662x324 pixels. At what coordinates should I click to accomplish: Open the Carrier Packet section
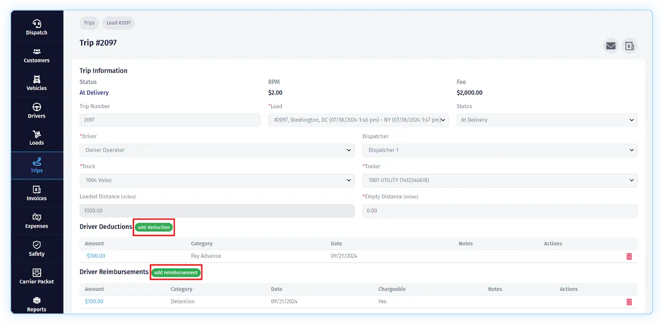pos(37,276)
